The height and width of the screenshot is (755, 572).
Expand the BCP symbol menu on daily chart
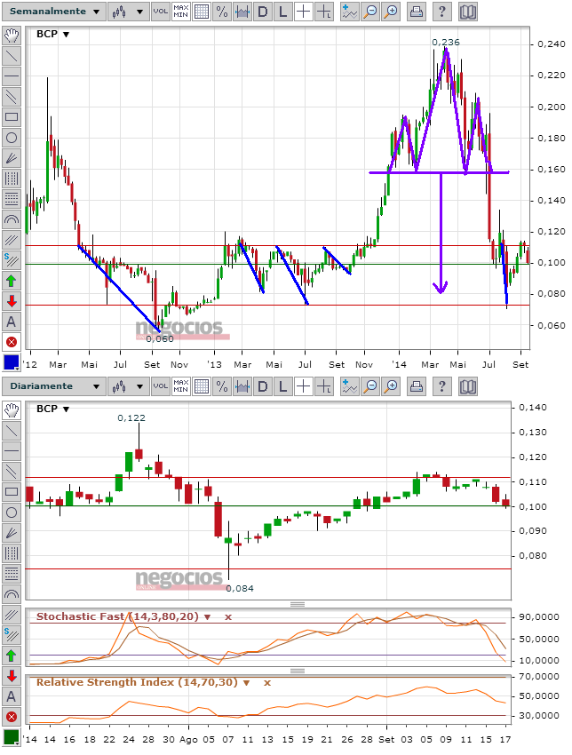[67, 409]
